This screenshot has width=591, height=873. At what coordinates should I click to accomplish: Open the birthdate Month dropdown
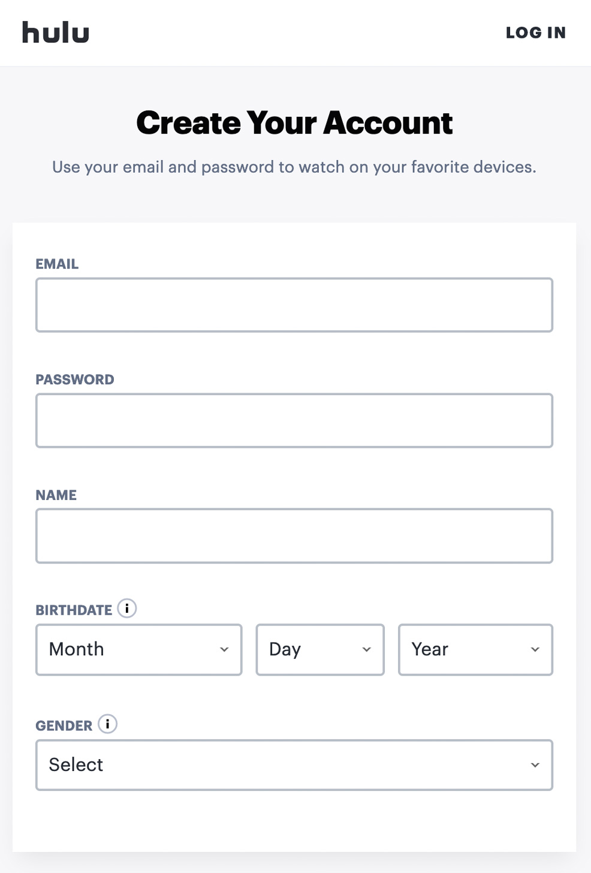[x=139, y=649]
